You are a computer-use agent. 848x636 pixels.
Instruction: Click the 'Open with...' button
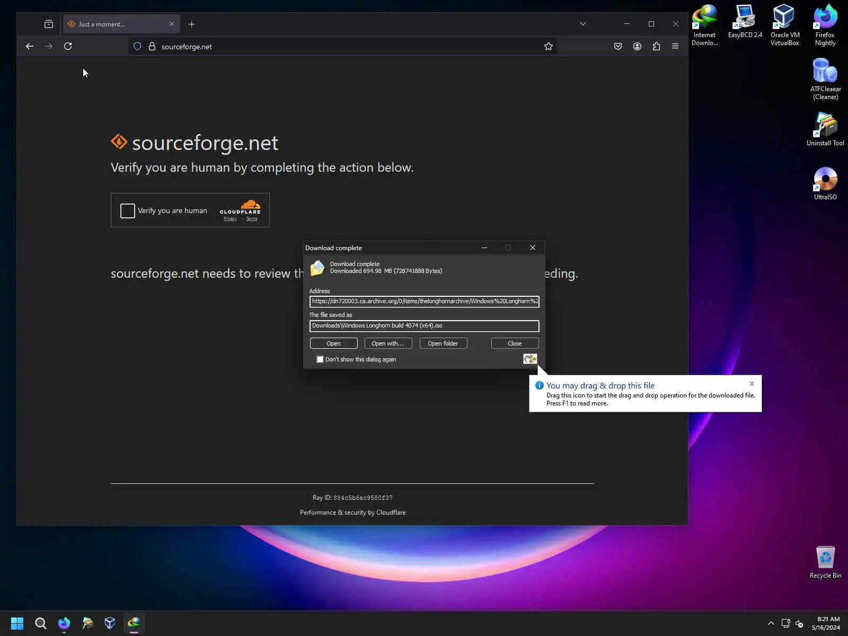tap(388, 343)
